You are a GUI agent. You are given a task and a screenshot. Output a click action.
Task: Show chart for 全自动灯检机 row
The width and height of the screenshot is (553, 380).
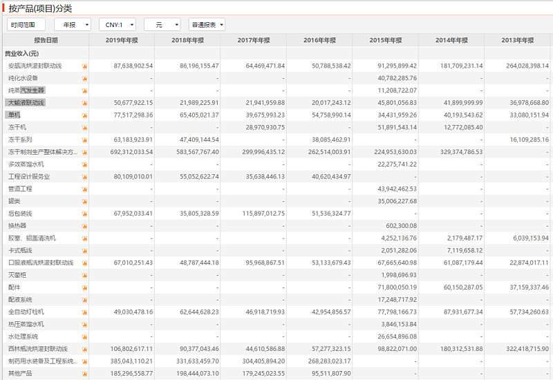click(85, 312)
